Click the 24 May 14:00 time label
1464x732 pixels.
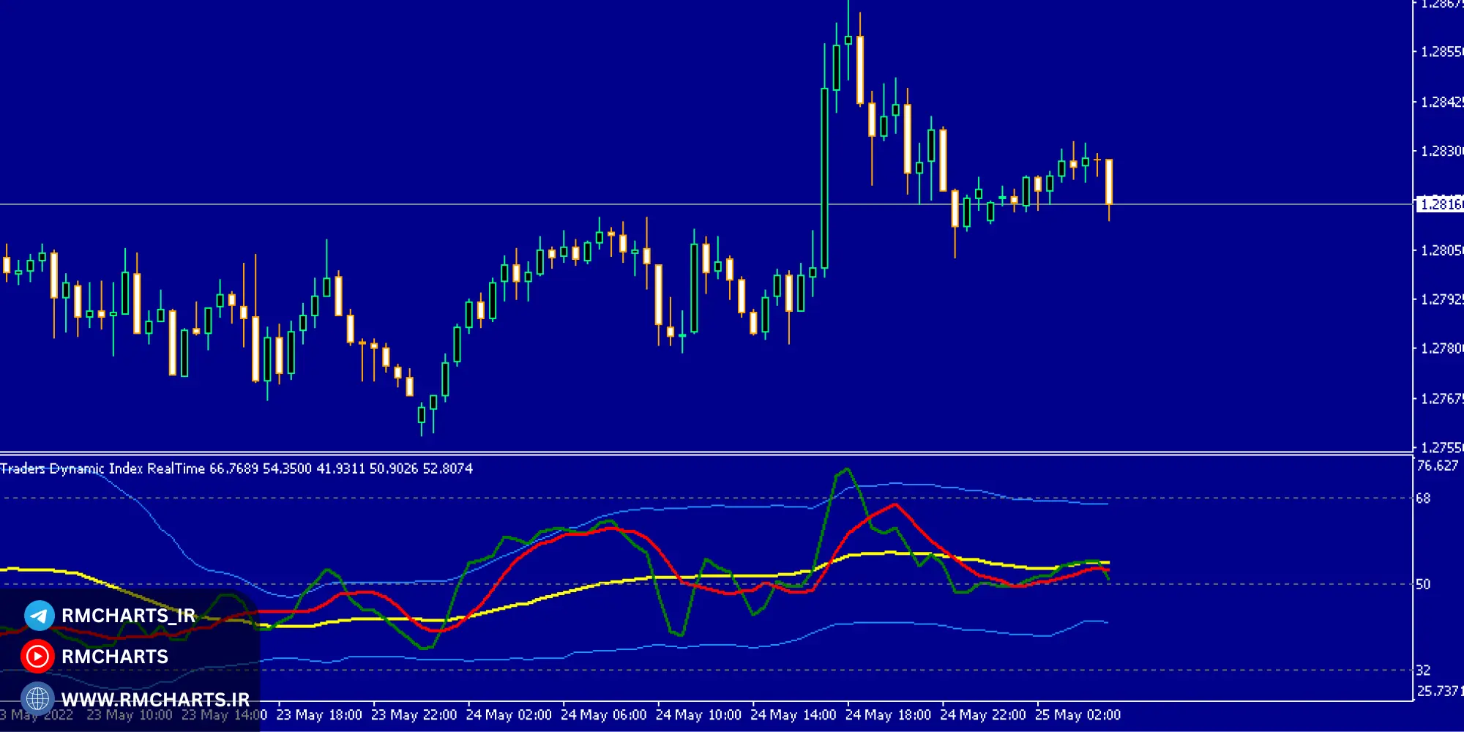pyautogui.click(x=793, y=714)
